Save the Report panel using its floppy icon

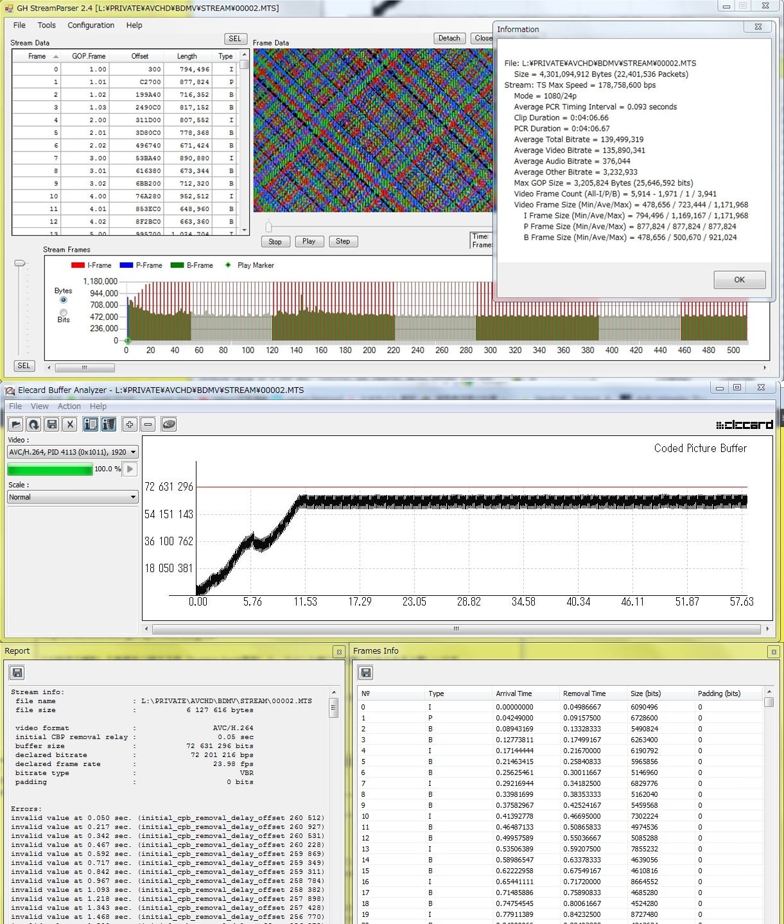click(x=17, y=673)
